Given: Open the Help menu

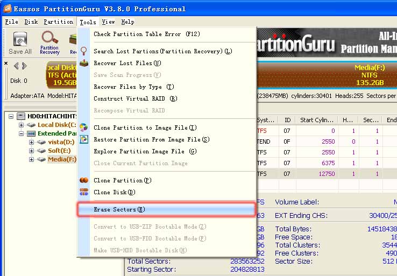Looking at the screenshot, I should [127, 22].
